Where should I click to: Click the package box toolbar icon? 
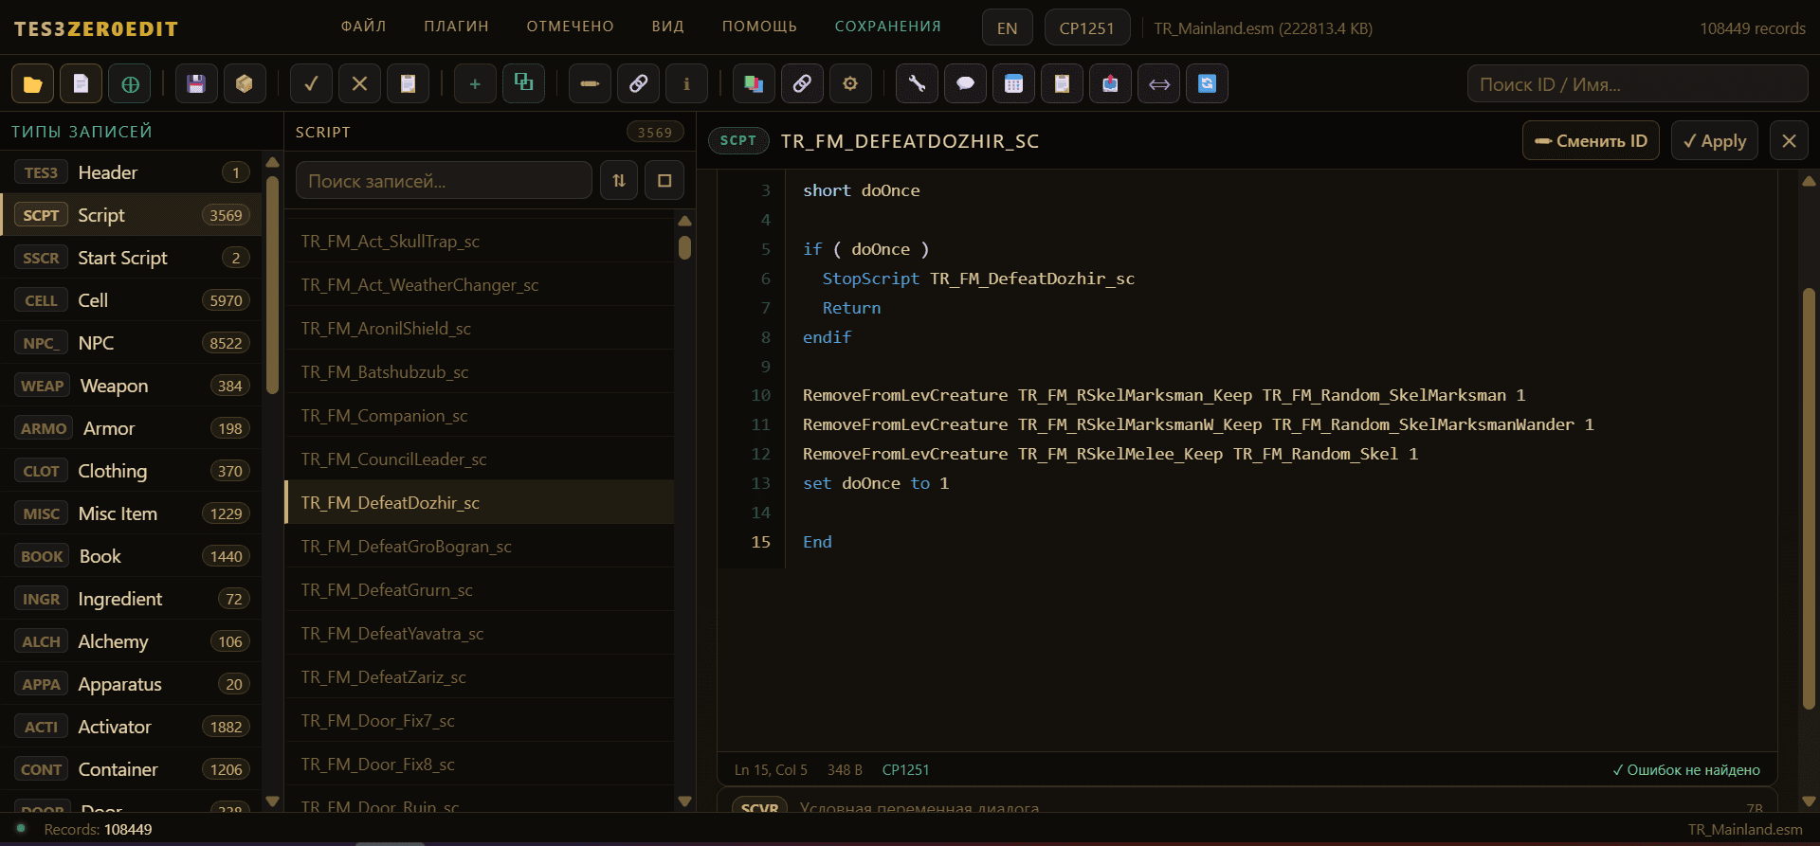(x=245, y=84)
